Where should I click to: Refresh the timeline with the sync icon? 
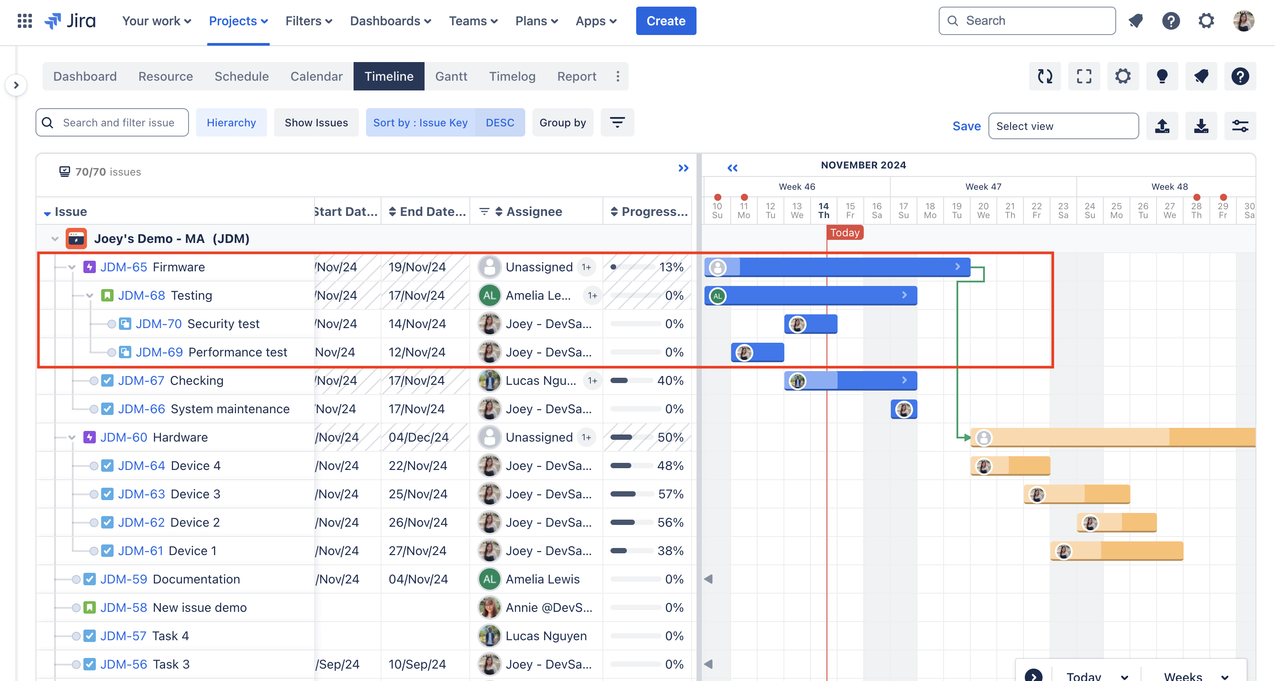(1045, 76)
